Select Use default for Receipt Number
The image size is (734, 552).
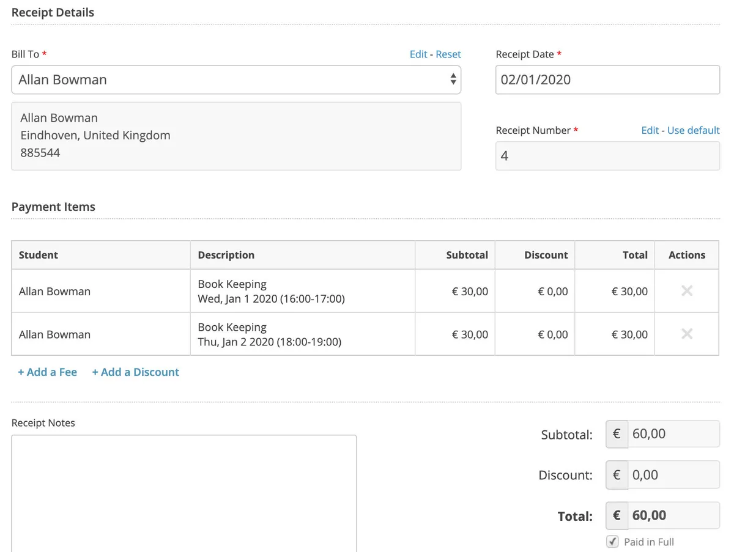click(693, 130)
